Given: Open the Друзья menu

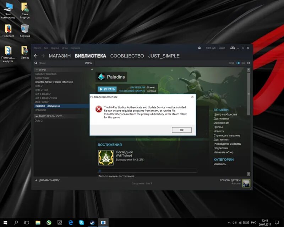Looking at the screenshot, I should [x=55, y=48].
